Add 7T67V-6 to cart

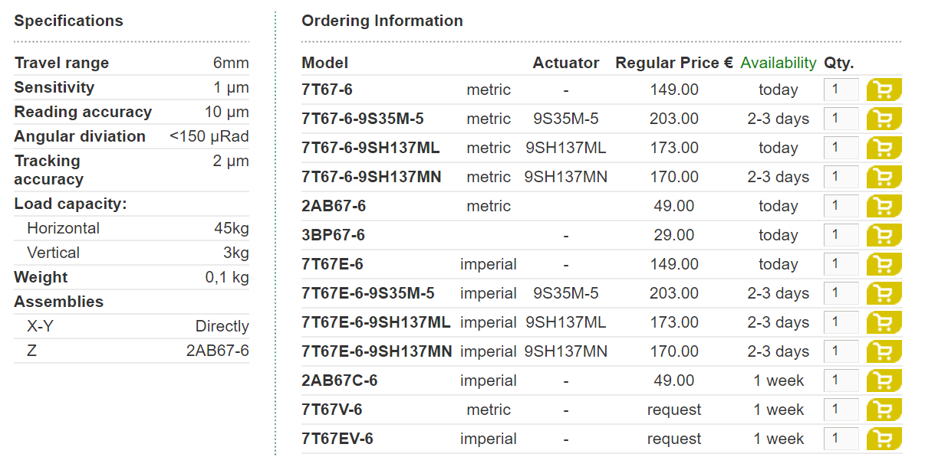[x=884, y=410]
